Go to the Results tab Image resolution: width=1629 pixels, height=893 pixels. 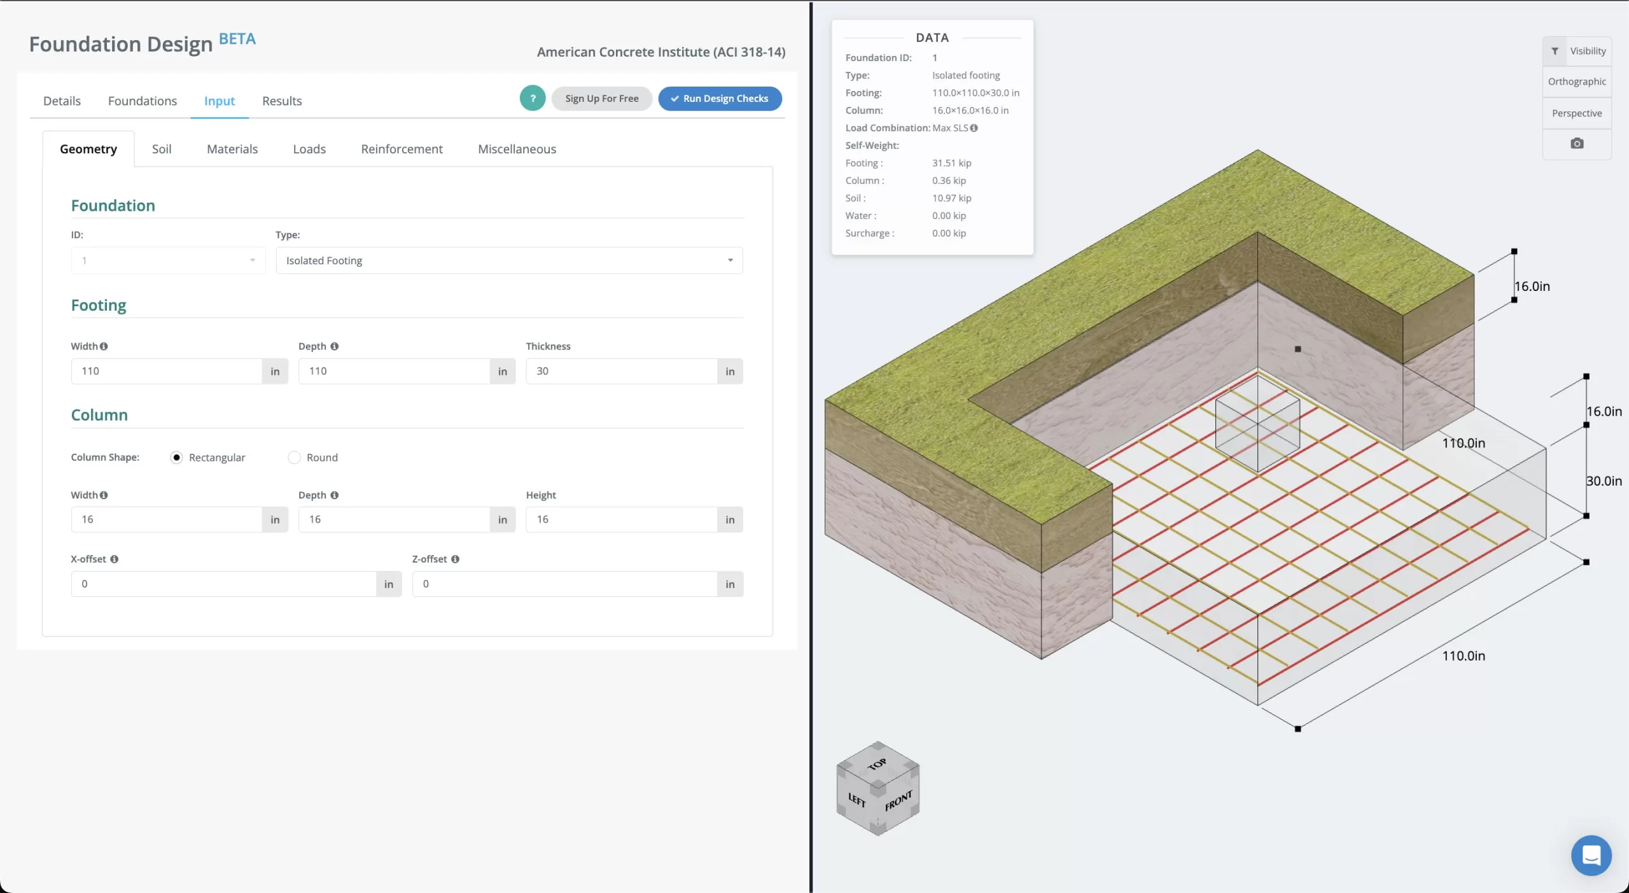coord(282,101)
